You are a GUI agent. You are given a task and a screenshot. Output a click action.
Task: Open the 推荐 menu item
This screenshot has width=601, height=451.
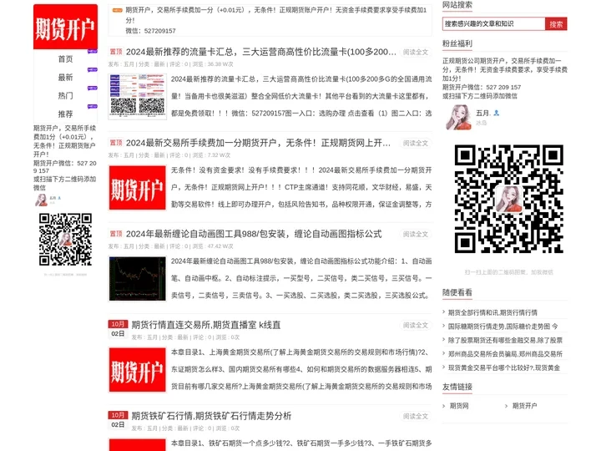pos(65,114)
